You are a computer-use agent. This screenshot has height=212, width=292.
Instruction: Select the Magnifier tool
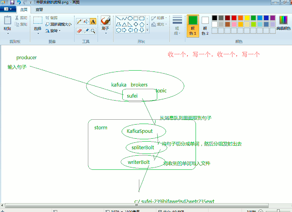[x=93, y=31]
